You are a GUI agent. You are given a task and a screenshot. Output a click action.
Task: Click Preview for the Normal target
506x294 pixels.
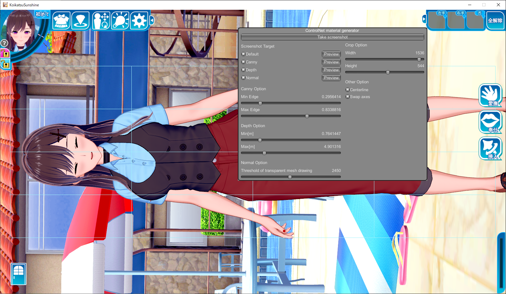pyautogui.click(x=331, y=78)
